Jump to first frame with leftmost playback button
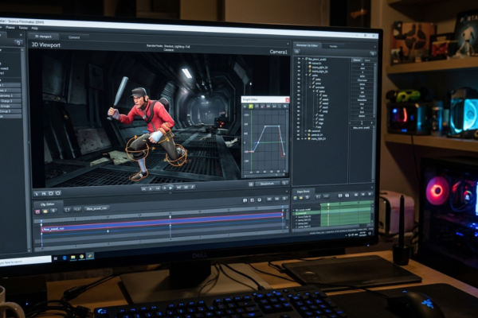The width and height of the screenshot is (478, 318). [143, 189]
